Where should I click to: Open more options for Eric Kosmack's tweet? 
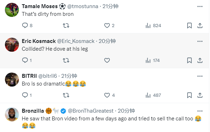200,41
